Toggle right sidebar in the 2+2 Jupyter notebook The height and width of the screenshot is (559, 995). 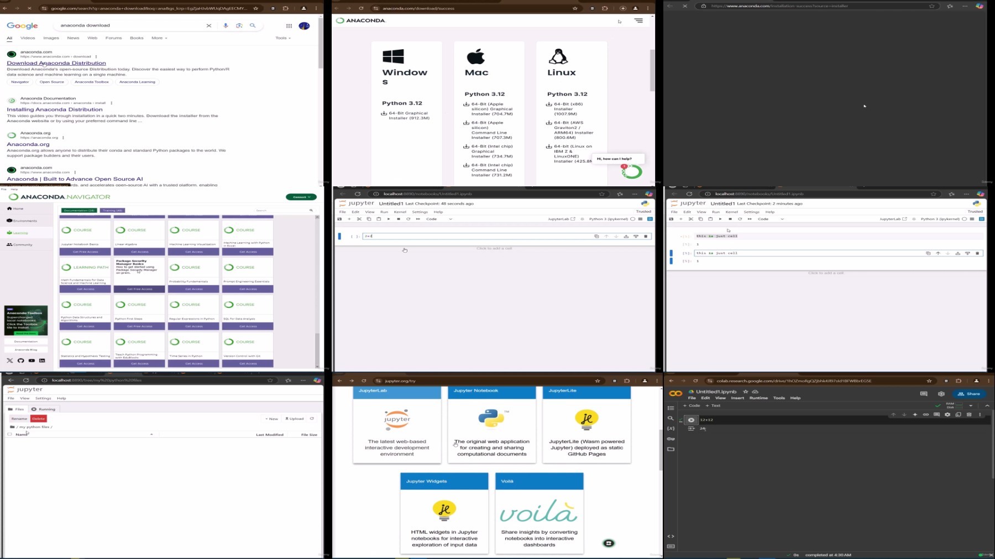coord(650,219)
